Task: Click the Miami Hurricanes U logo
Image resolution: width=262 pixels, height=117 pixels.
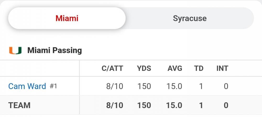Action: pos(15,50)
